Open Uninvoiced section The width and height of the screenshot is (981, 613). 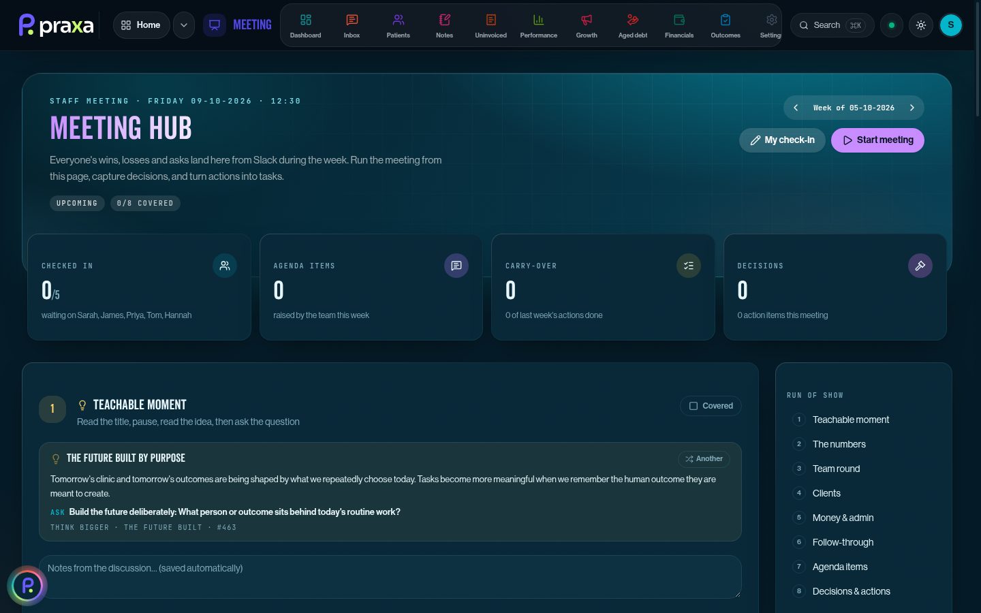[490, 25]
